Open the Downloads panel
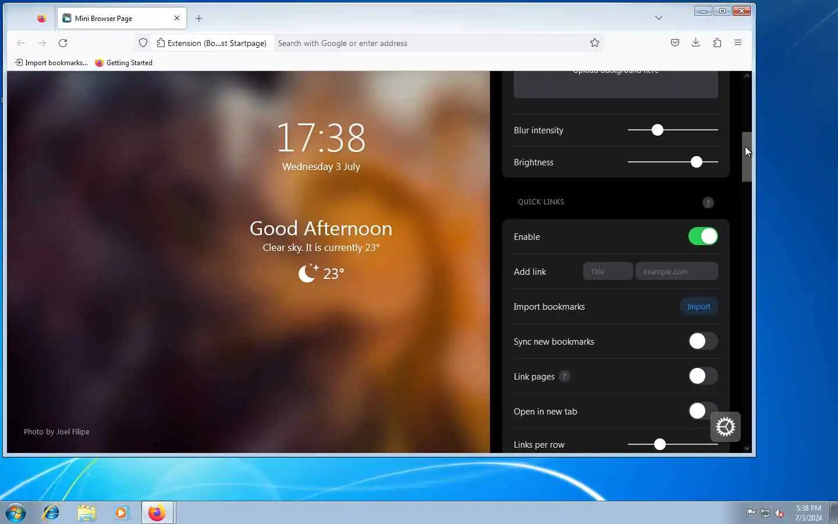This screenshot has height=524, width=838. pyautogui.click(x=695, y=43)
